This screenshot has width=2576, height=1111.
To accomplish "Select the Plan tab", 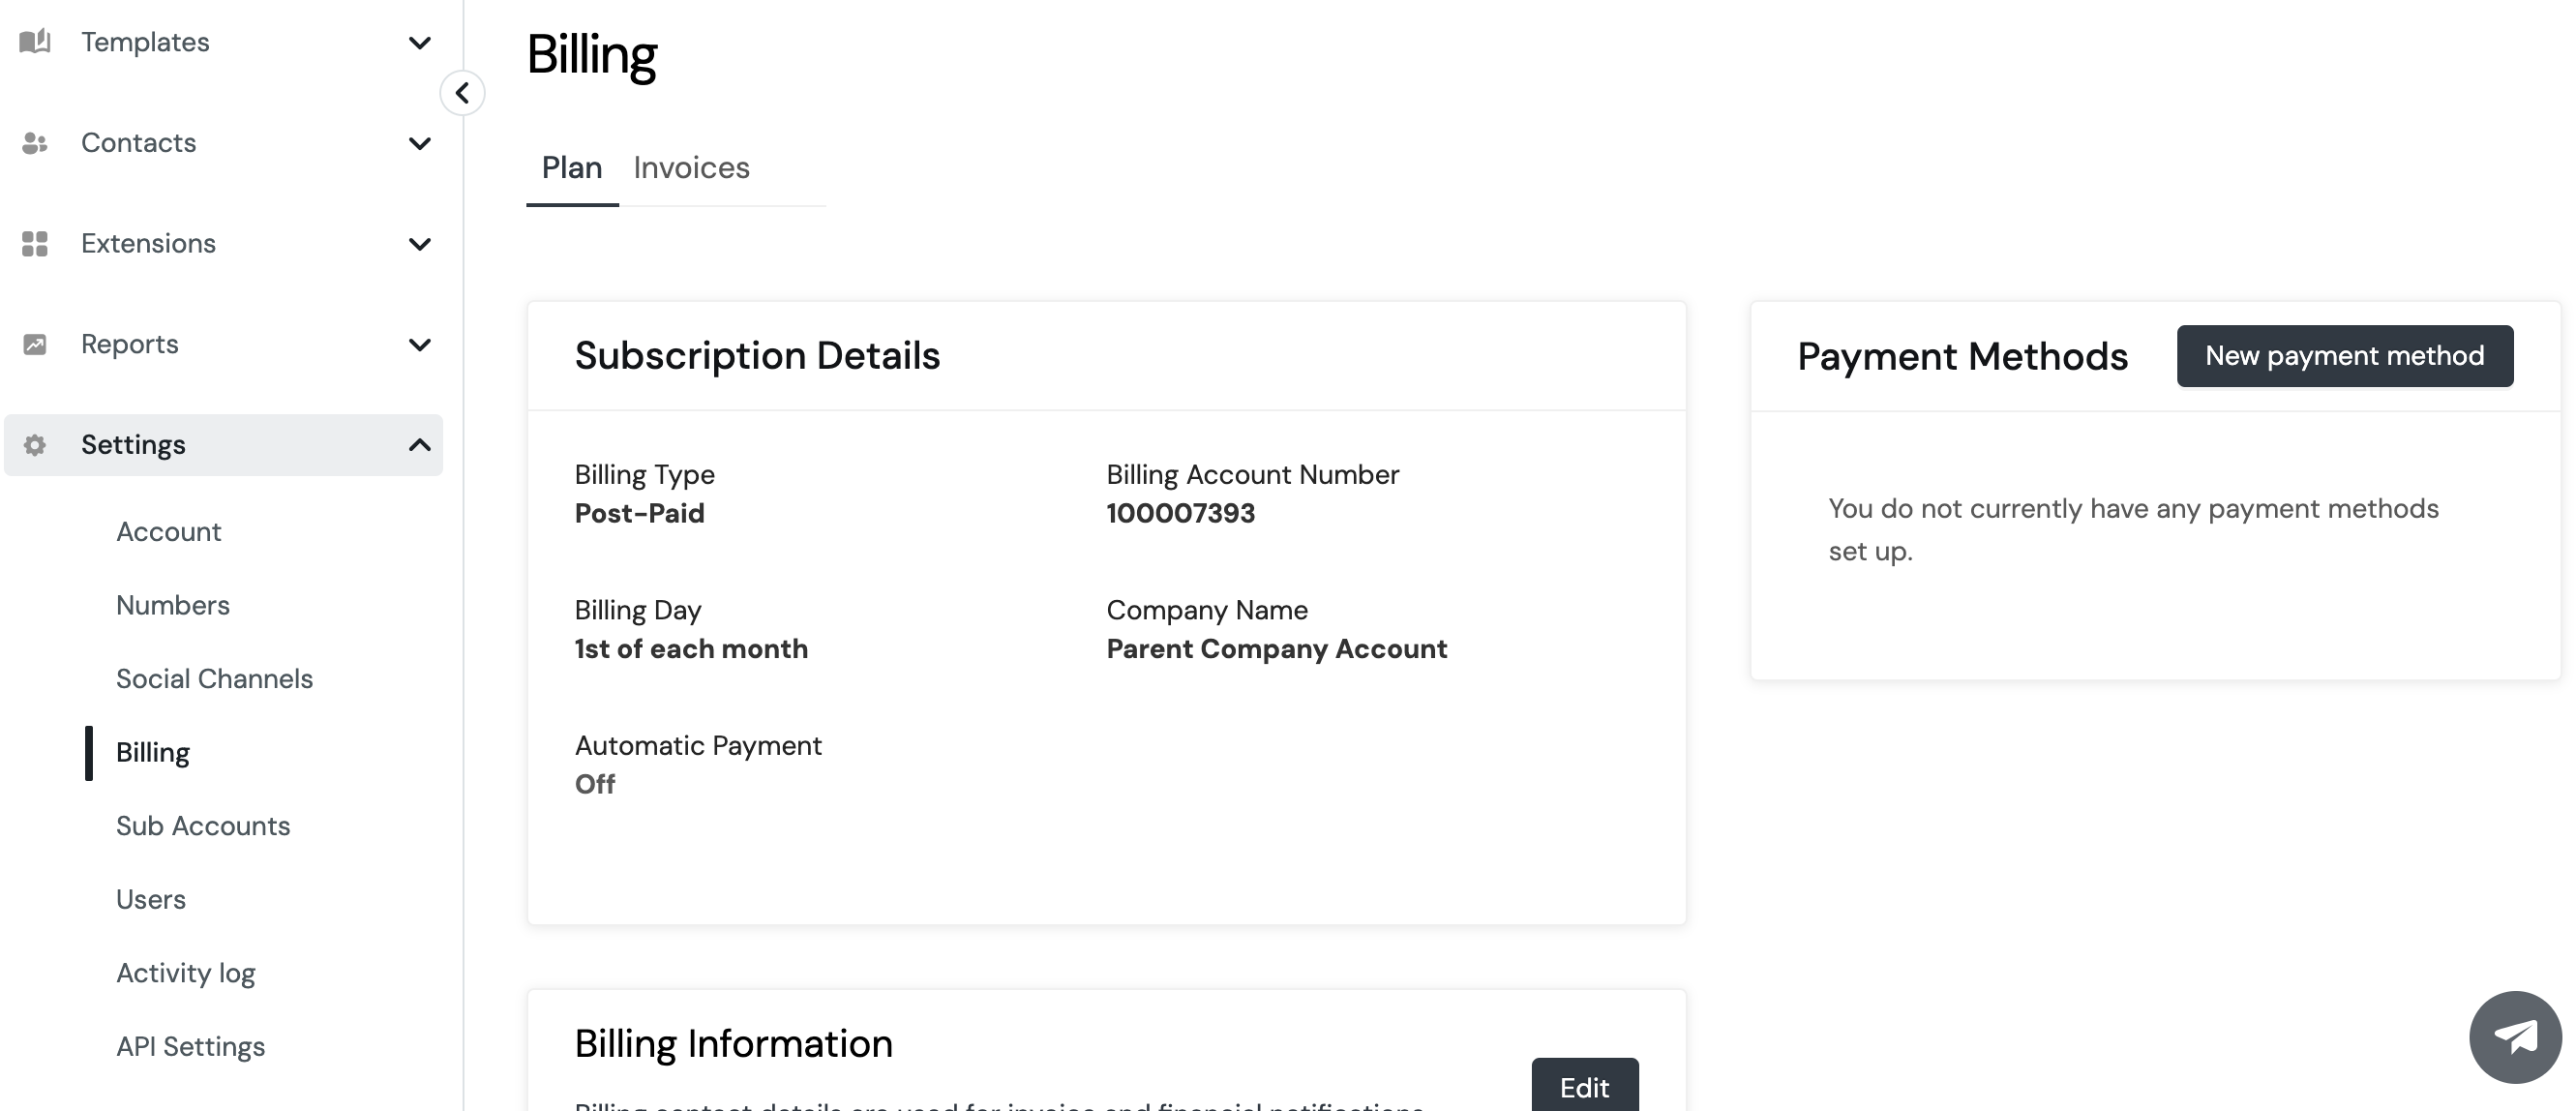I will [572, 168].
